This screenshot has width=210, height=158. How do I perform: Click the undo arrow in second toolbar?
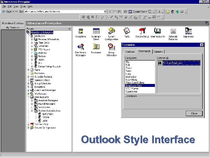click(159, 17)
